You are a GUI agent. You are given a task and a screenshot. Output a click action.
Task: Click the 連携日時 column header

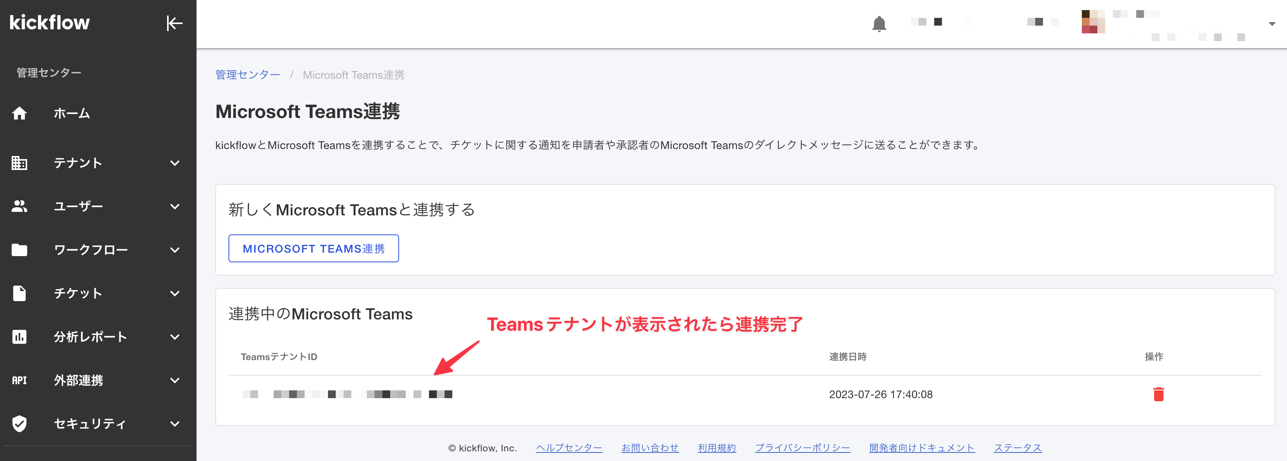[848, 357]
